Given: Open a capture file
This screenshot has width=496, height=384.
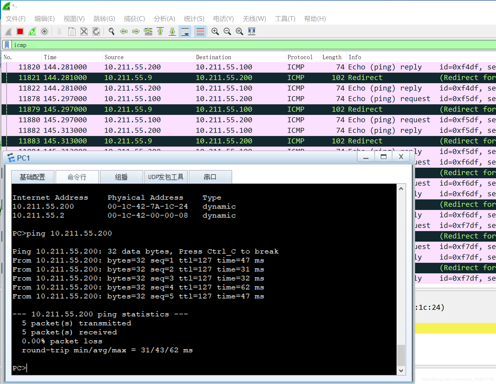Looking at the screenshot, I should point(59,32).
